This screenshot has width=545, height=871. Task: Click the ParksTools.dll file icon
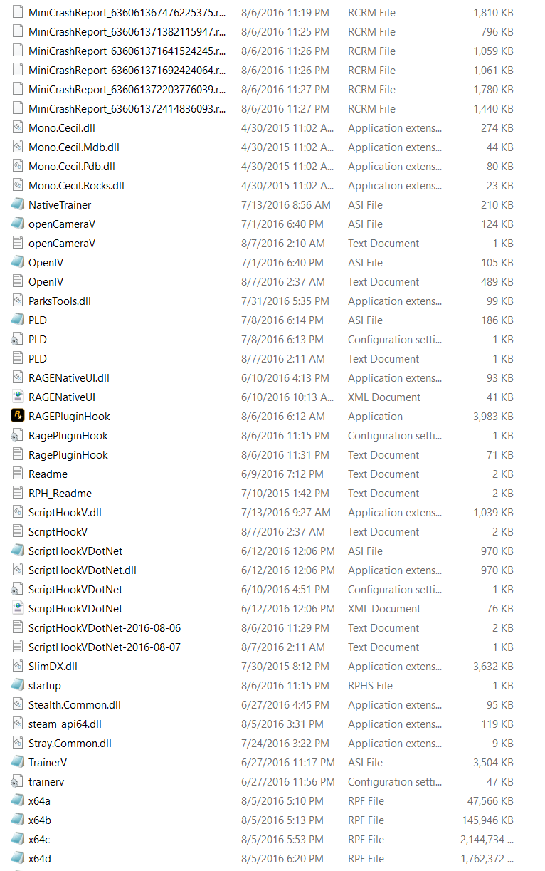(18, 301)
